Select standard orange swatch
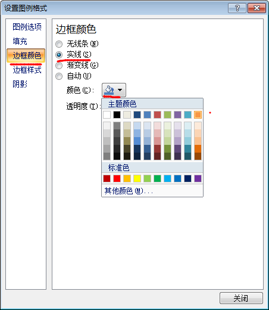This screenshot has height=310, width=269. 127,178
